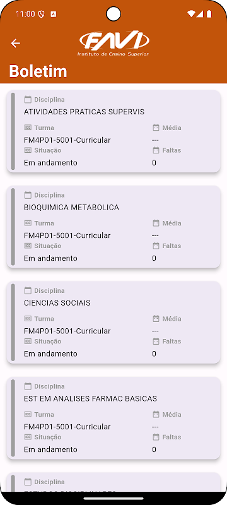227x505 pixels.
Task: Click partially visible fifth discipline card
Action: tap(113, 482)
